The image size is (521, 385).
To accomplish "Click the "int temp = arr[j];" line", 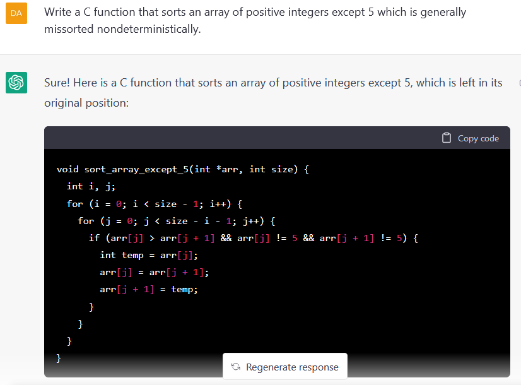I will (149, 255).
